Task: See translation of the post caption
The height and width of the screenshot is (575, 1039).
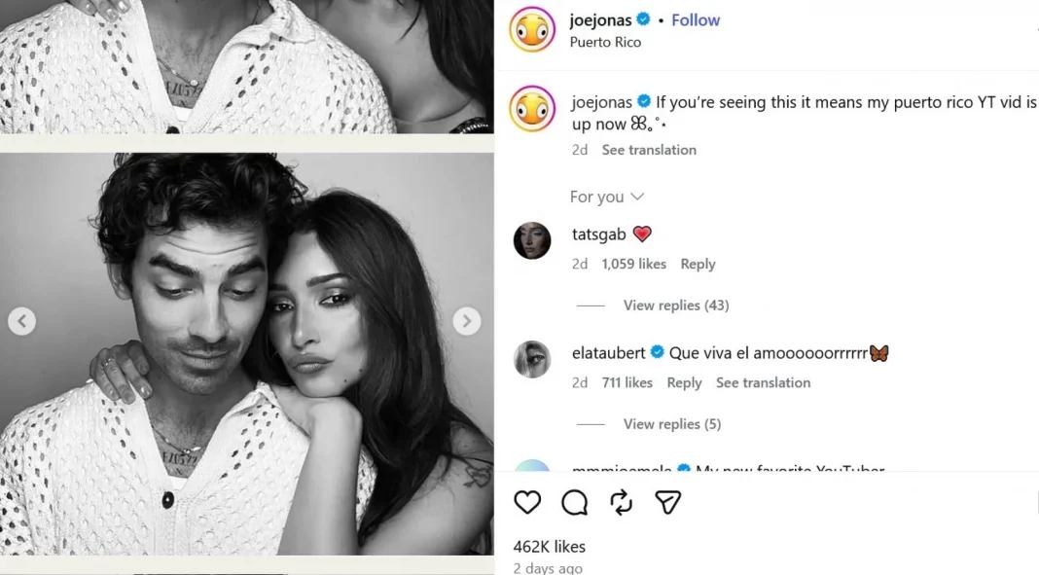Action: (x=649, y=150)
